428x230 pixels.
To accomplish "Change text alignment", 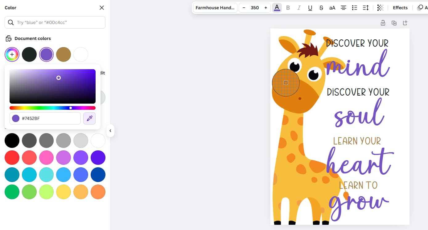I will pos(344,8).
